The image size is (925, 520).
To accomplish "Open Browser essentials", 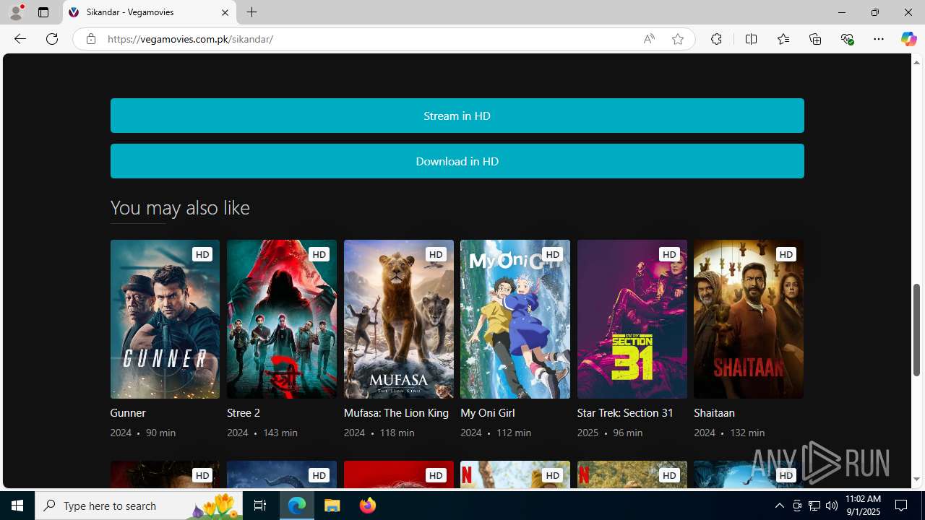I will [x=847, y=39].
